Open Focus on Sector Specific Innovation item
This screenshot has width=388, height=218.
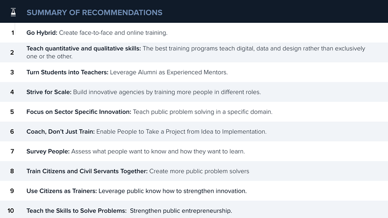(x=194, y=112)
